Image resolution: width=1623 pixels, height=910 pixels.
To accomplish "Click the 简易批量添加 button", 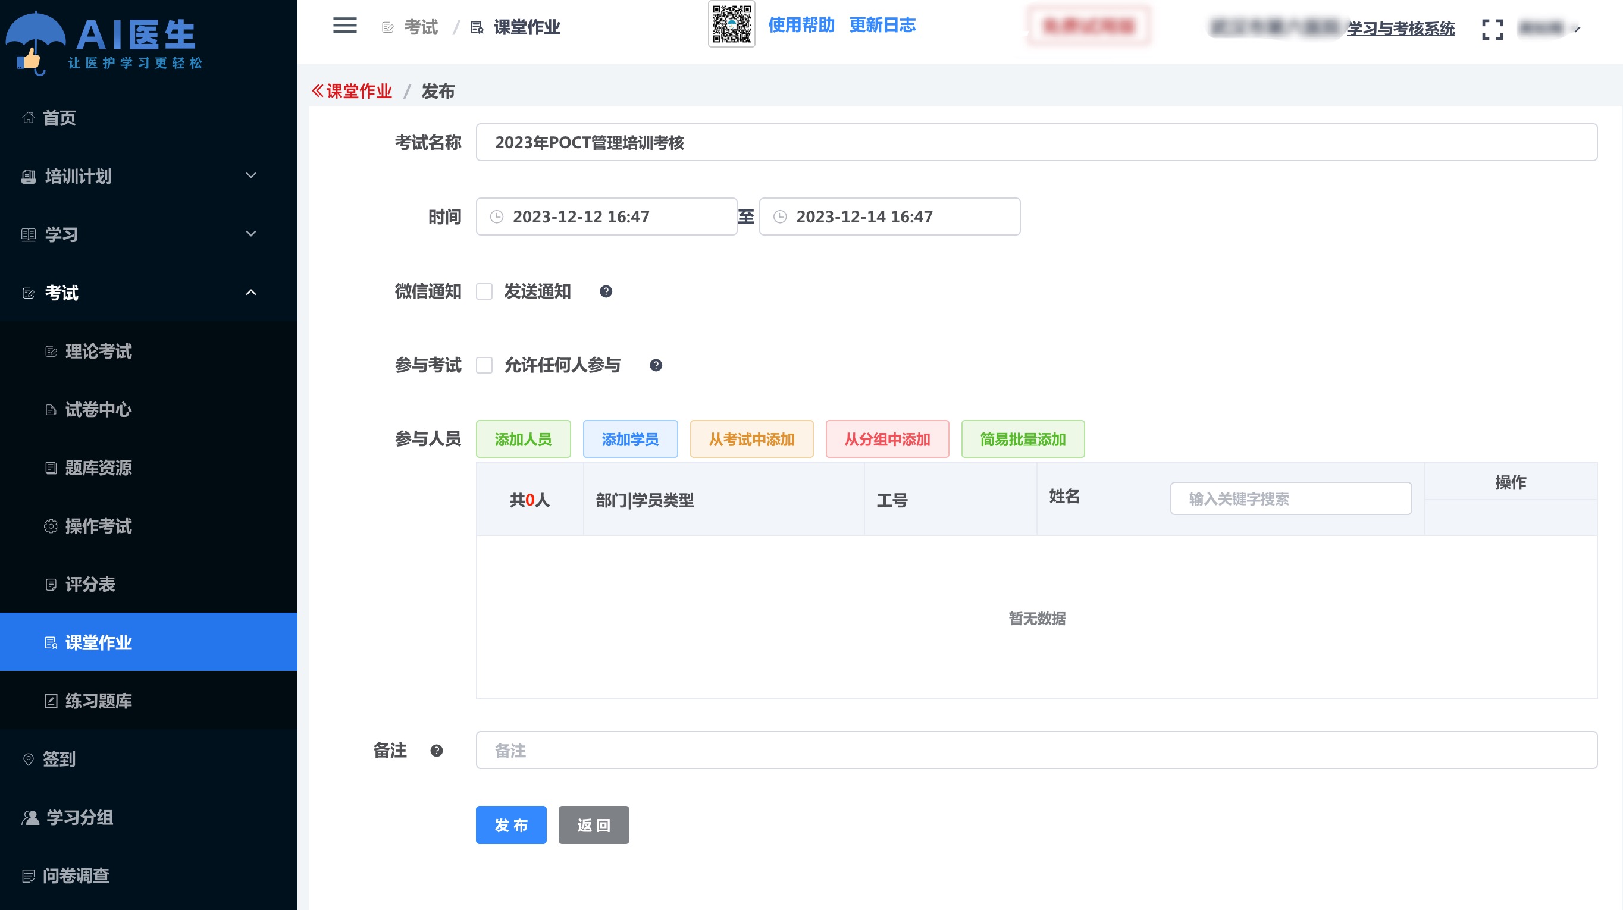I will coord(1023,439).
